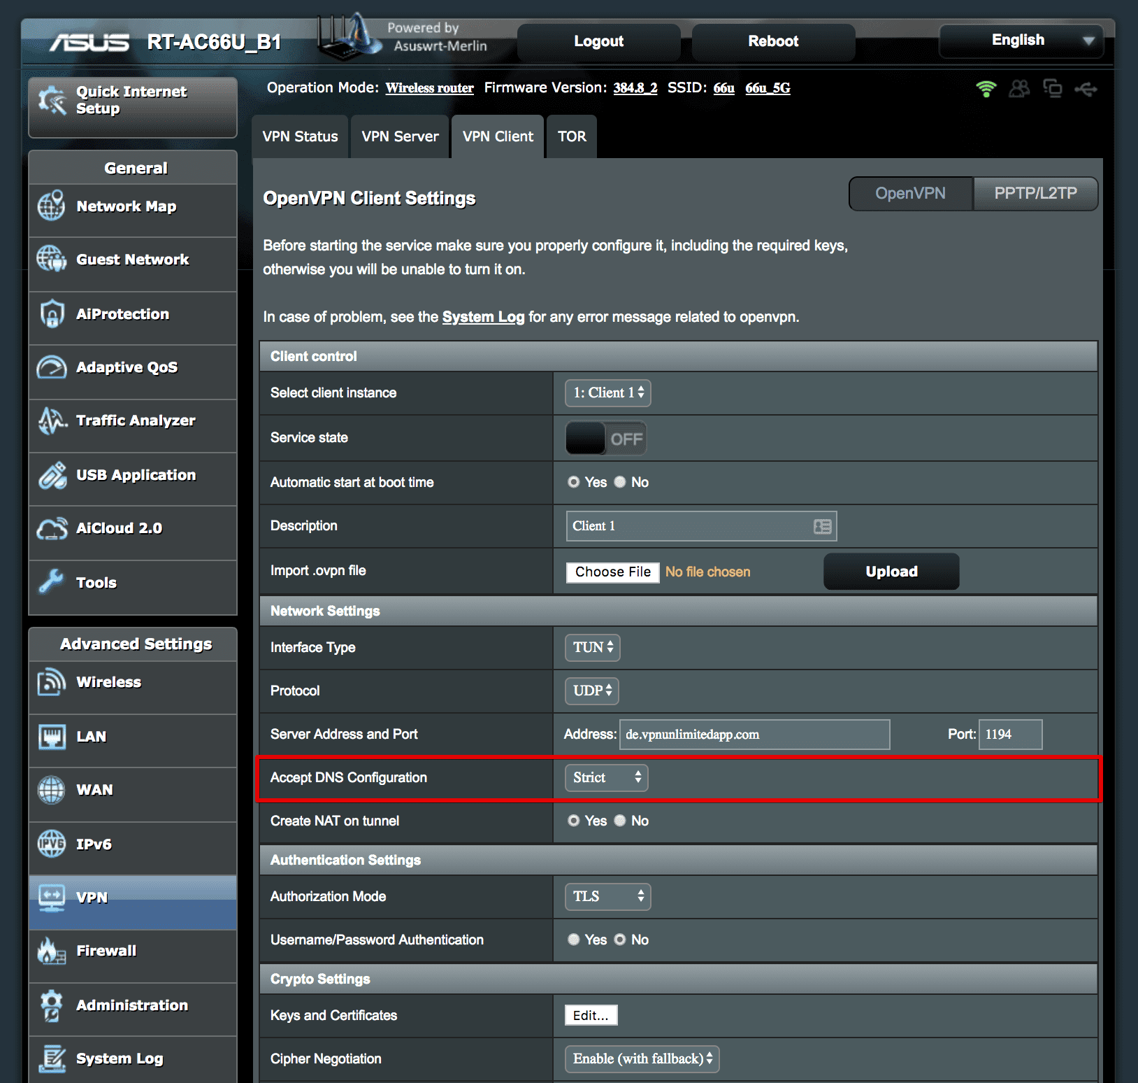Open the TOR tab

[571, 136]
